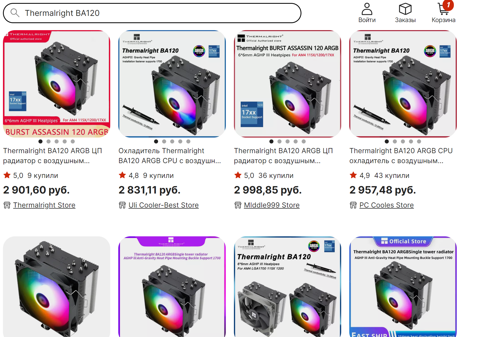The width and height of the screenshot is (481, 337).
Task: Click in the Thermalright BA120 search field
Action: pos(152,13)
